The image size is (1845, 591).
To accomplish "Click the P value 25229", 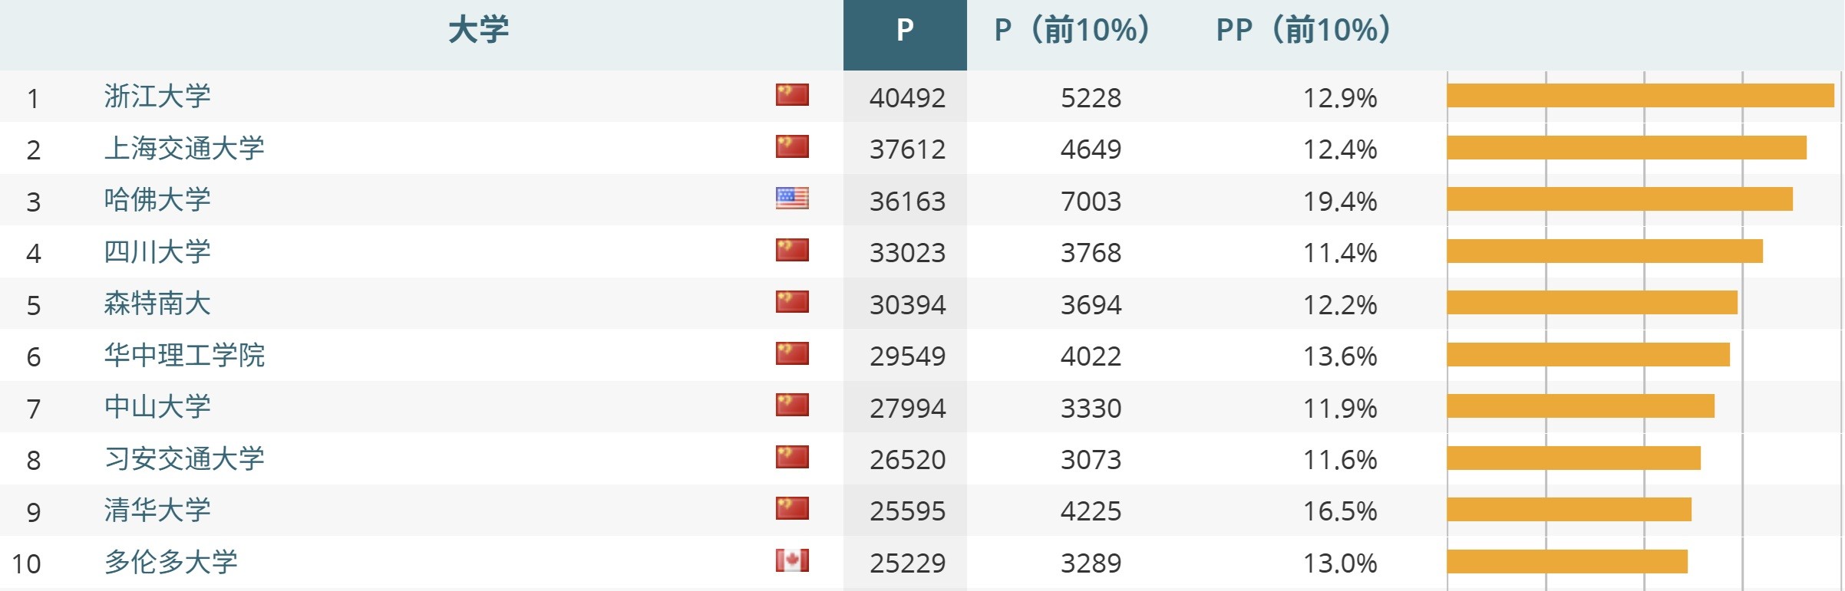I will point(907,563).
